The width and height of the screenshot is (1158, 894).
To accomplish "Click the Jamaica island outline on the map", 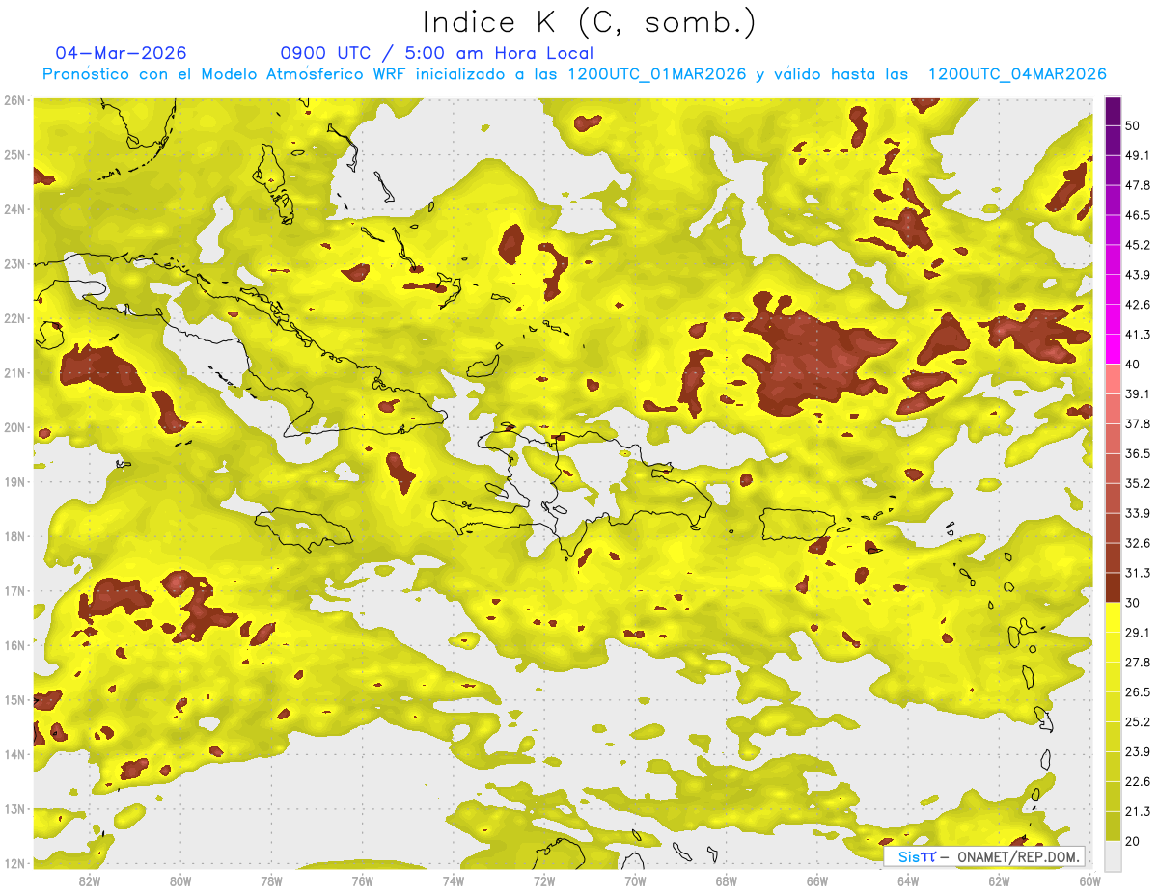I will [304, 528].
